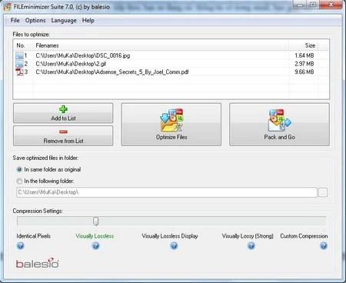Screen dimensions: 346x283
Task: Select the Visually Lossless Display label
Action: (170, 236)
